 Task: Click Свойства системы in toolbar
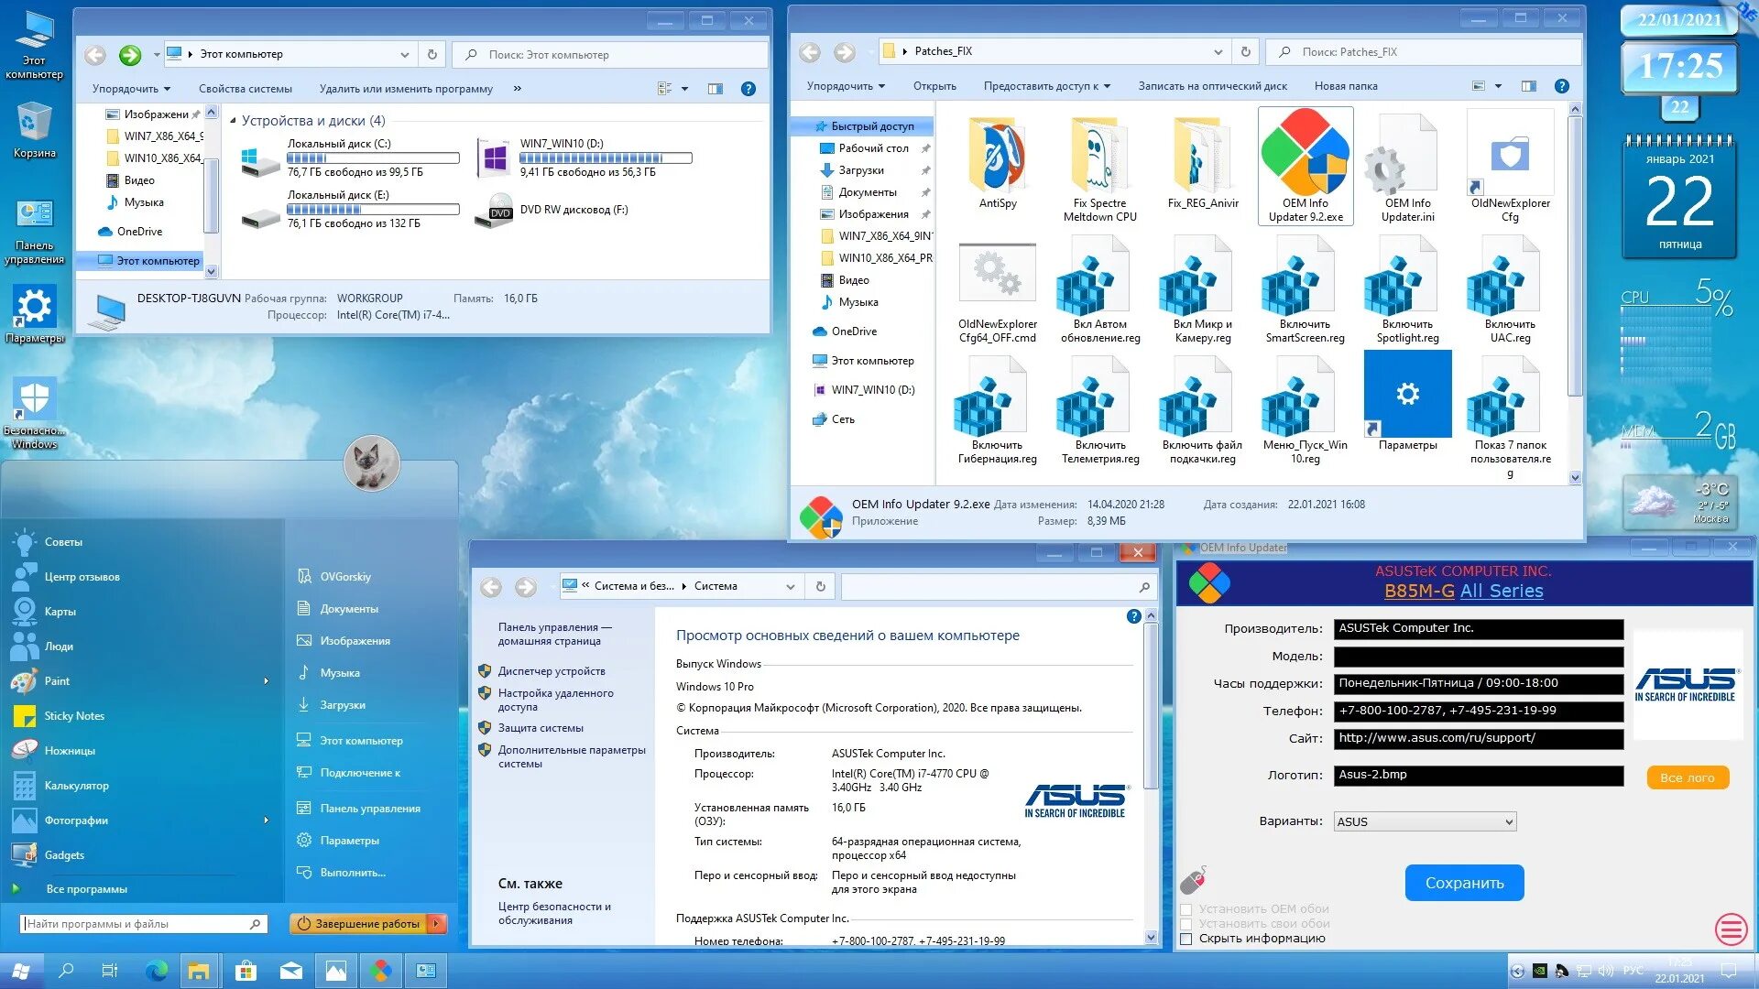pyautogui.click(x=246, y=89)
